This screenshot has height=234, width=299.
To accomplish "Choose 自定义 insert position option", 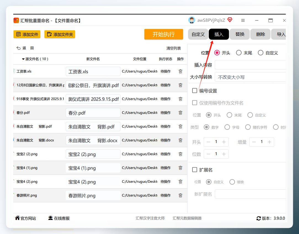I will pyautogui.click(x=261, y=53).
